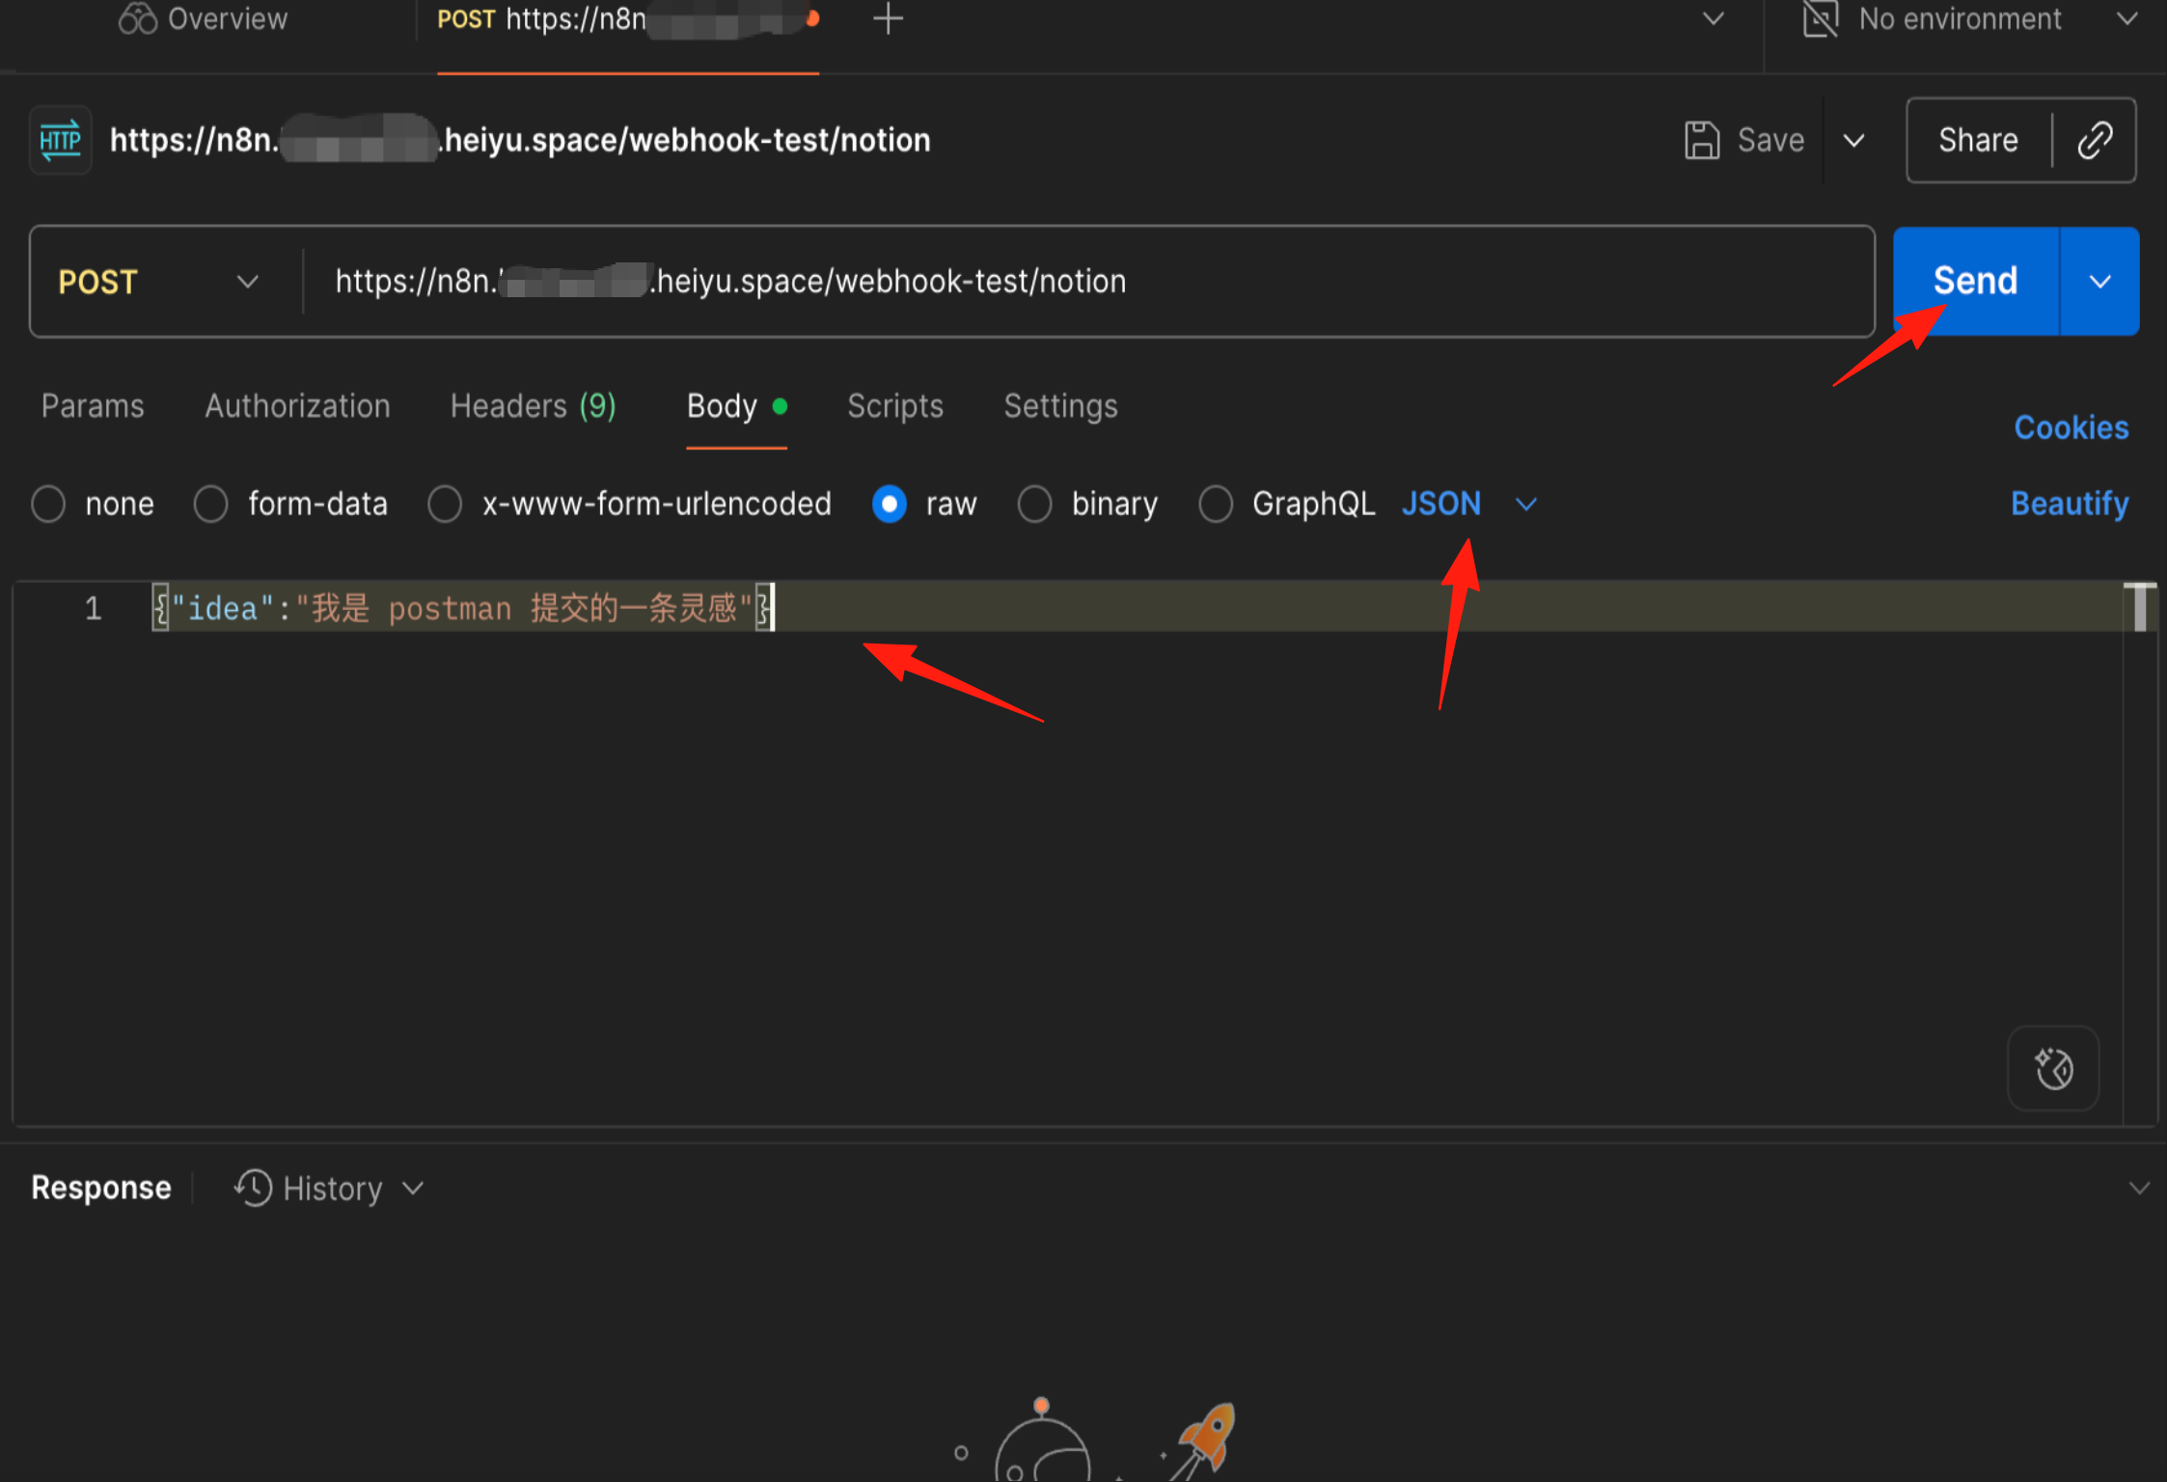Open the Overview tab icon
Image resolution: width=2167 pixels, height=1482 pixels.
coord(137,18)
